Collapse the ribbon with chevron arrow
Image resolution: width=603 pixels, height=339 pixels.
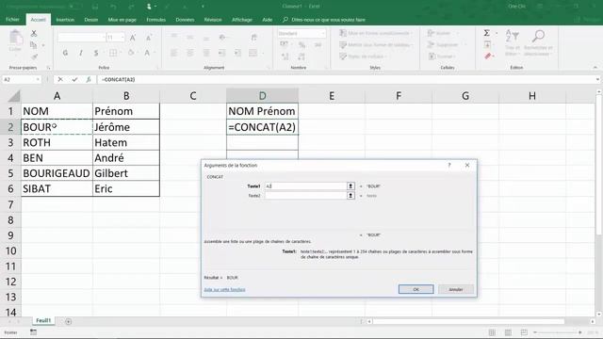[595, 67]
